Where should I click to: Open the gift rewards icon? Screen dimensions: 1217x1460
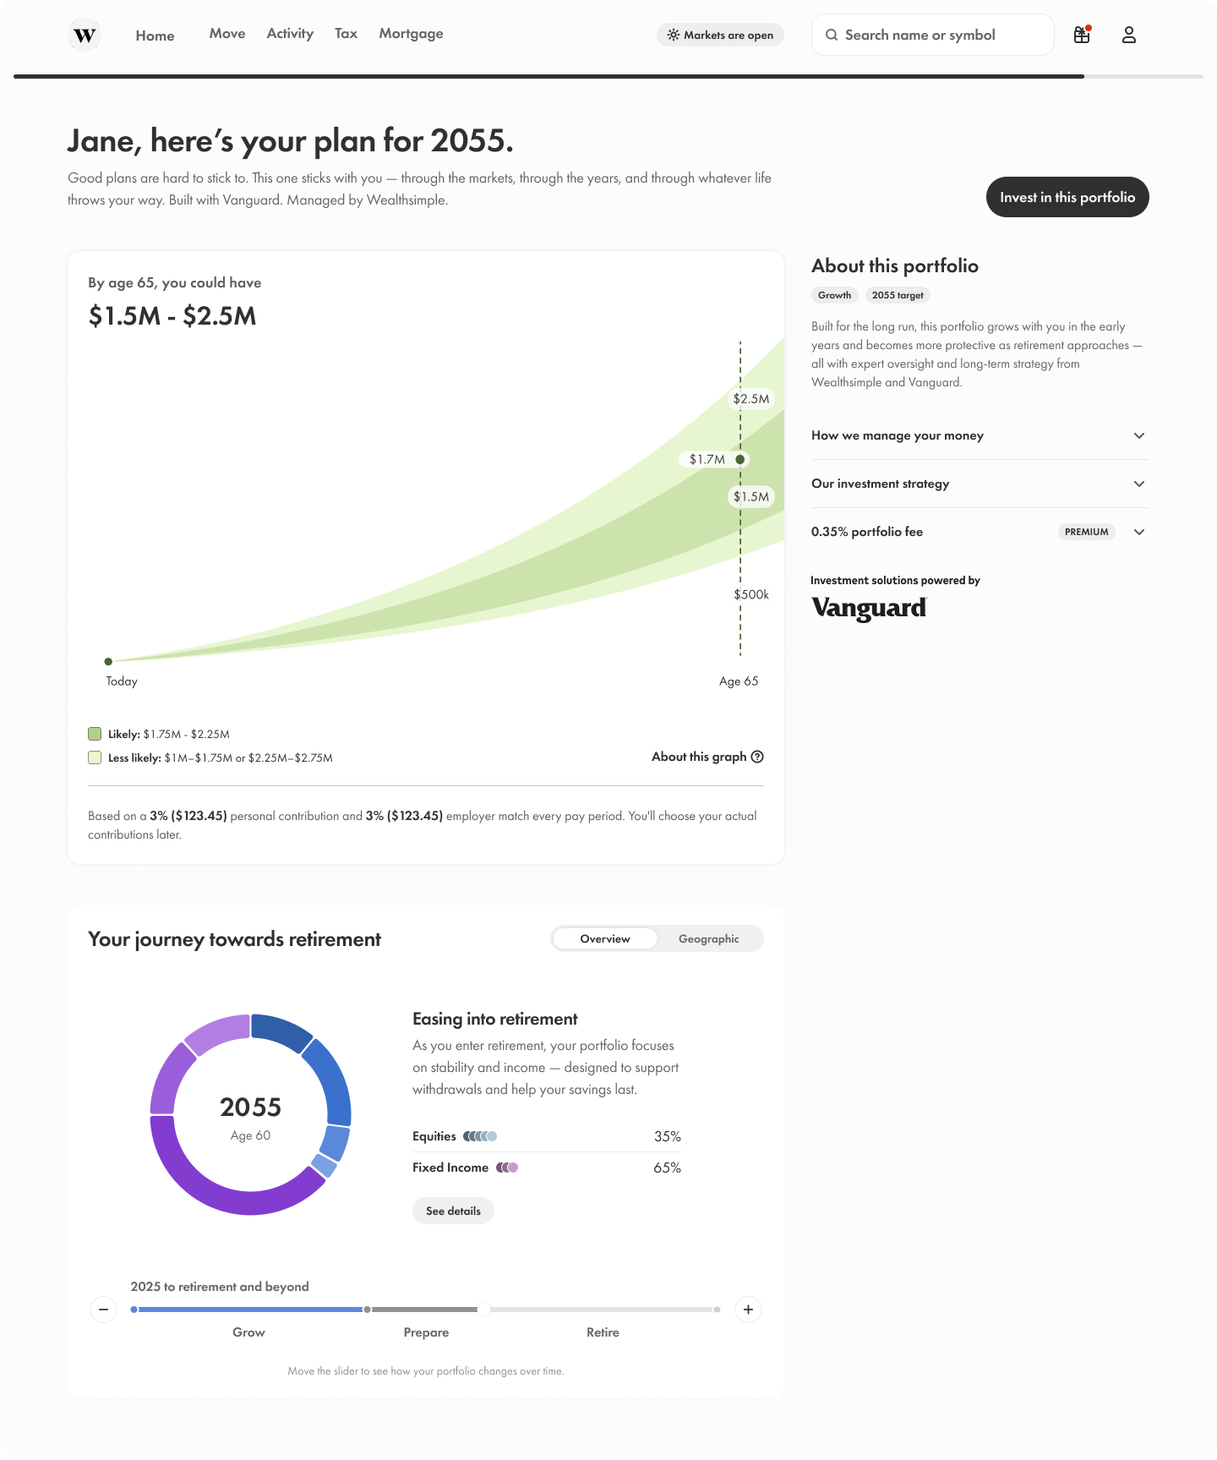1082,35
